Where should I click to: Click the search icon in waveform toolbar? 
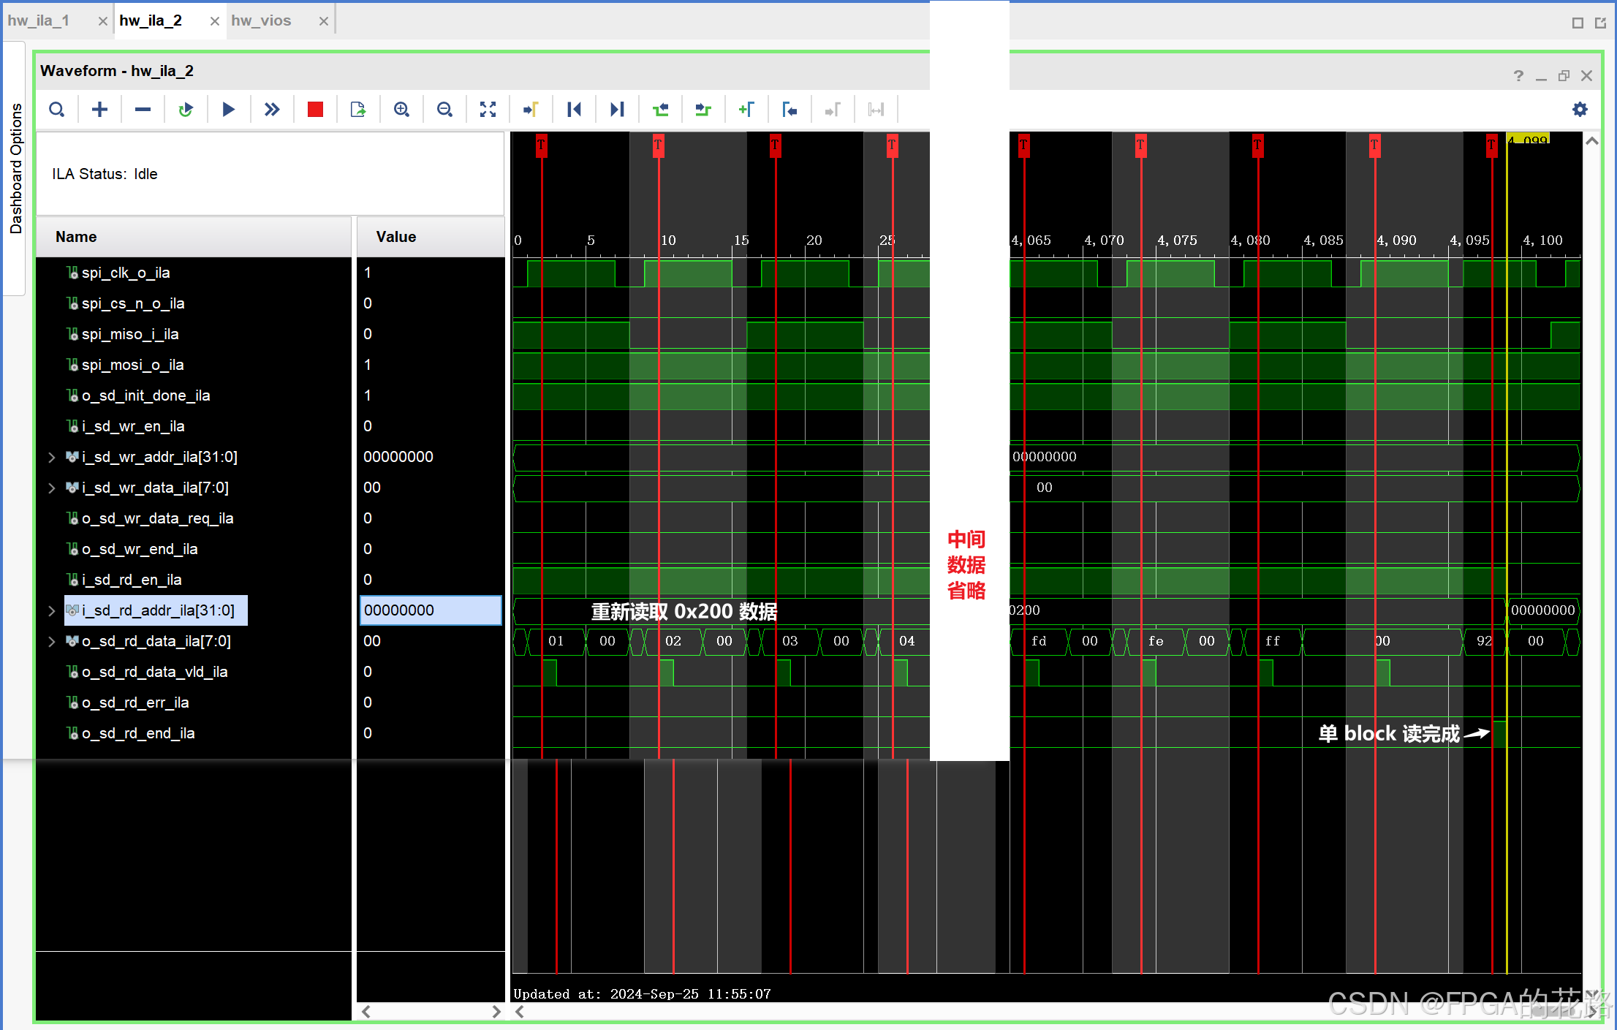pyautogui.click(x=56, y=110)
